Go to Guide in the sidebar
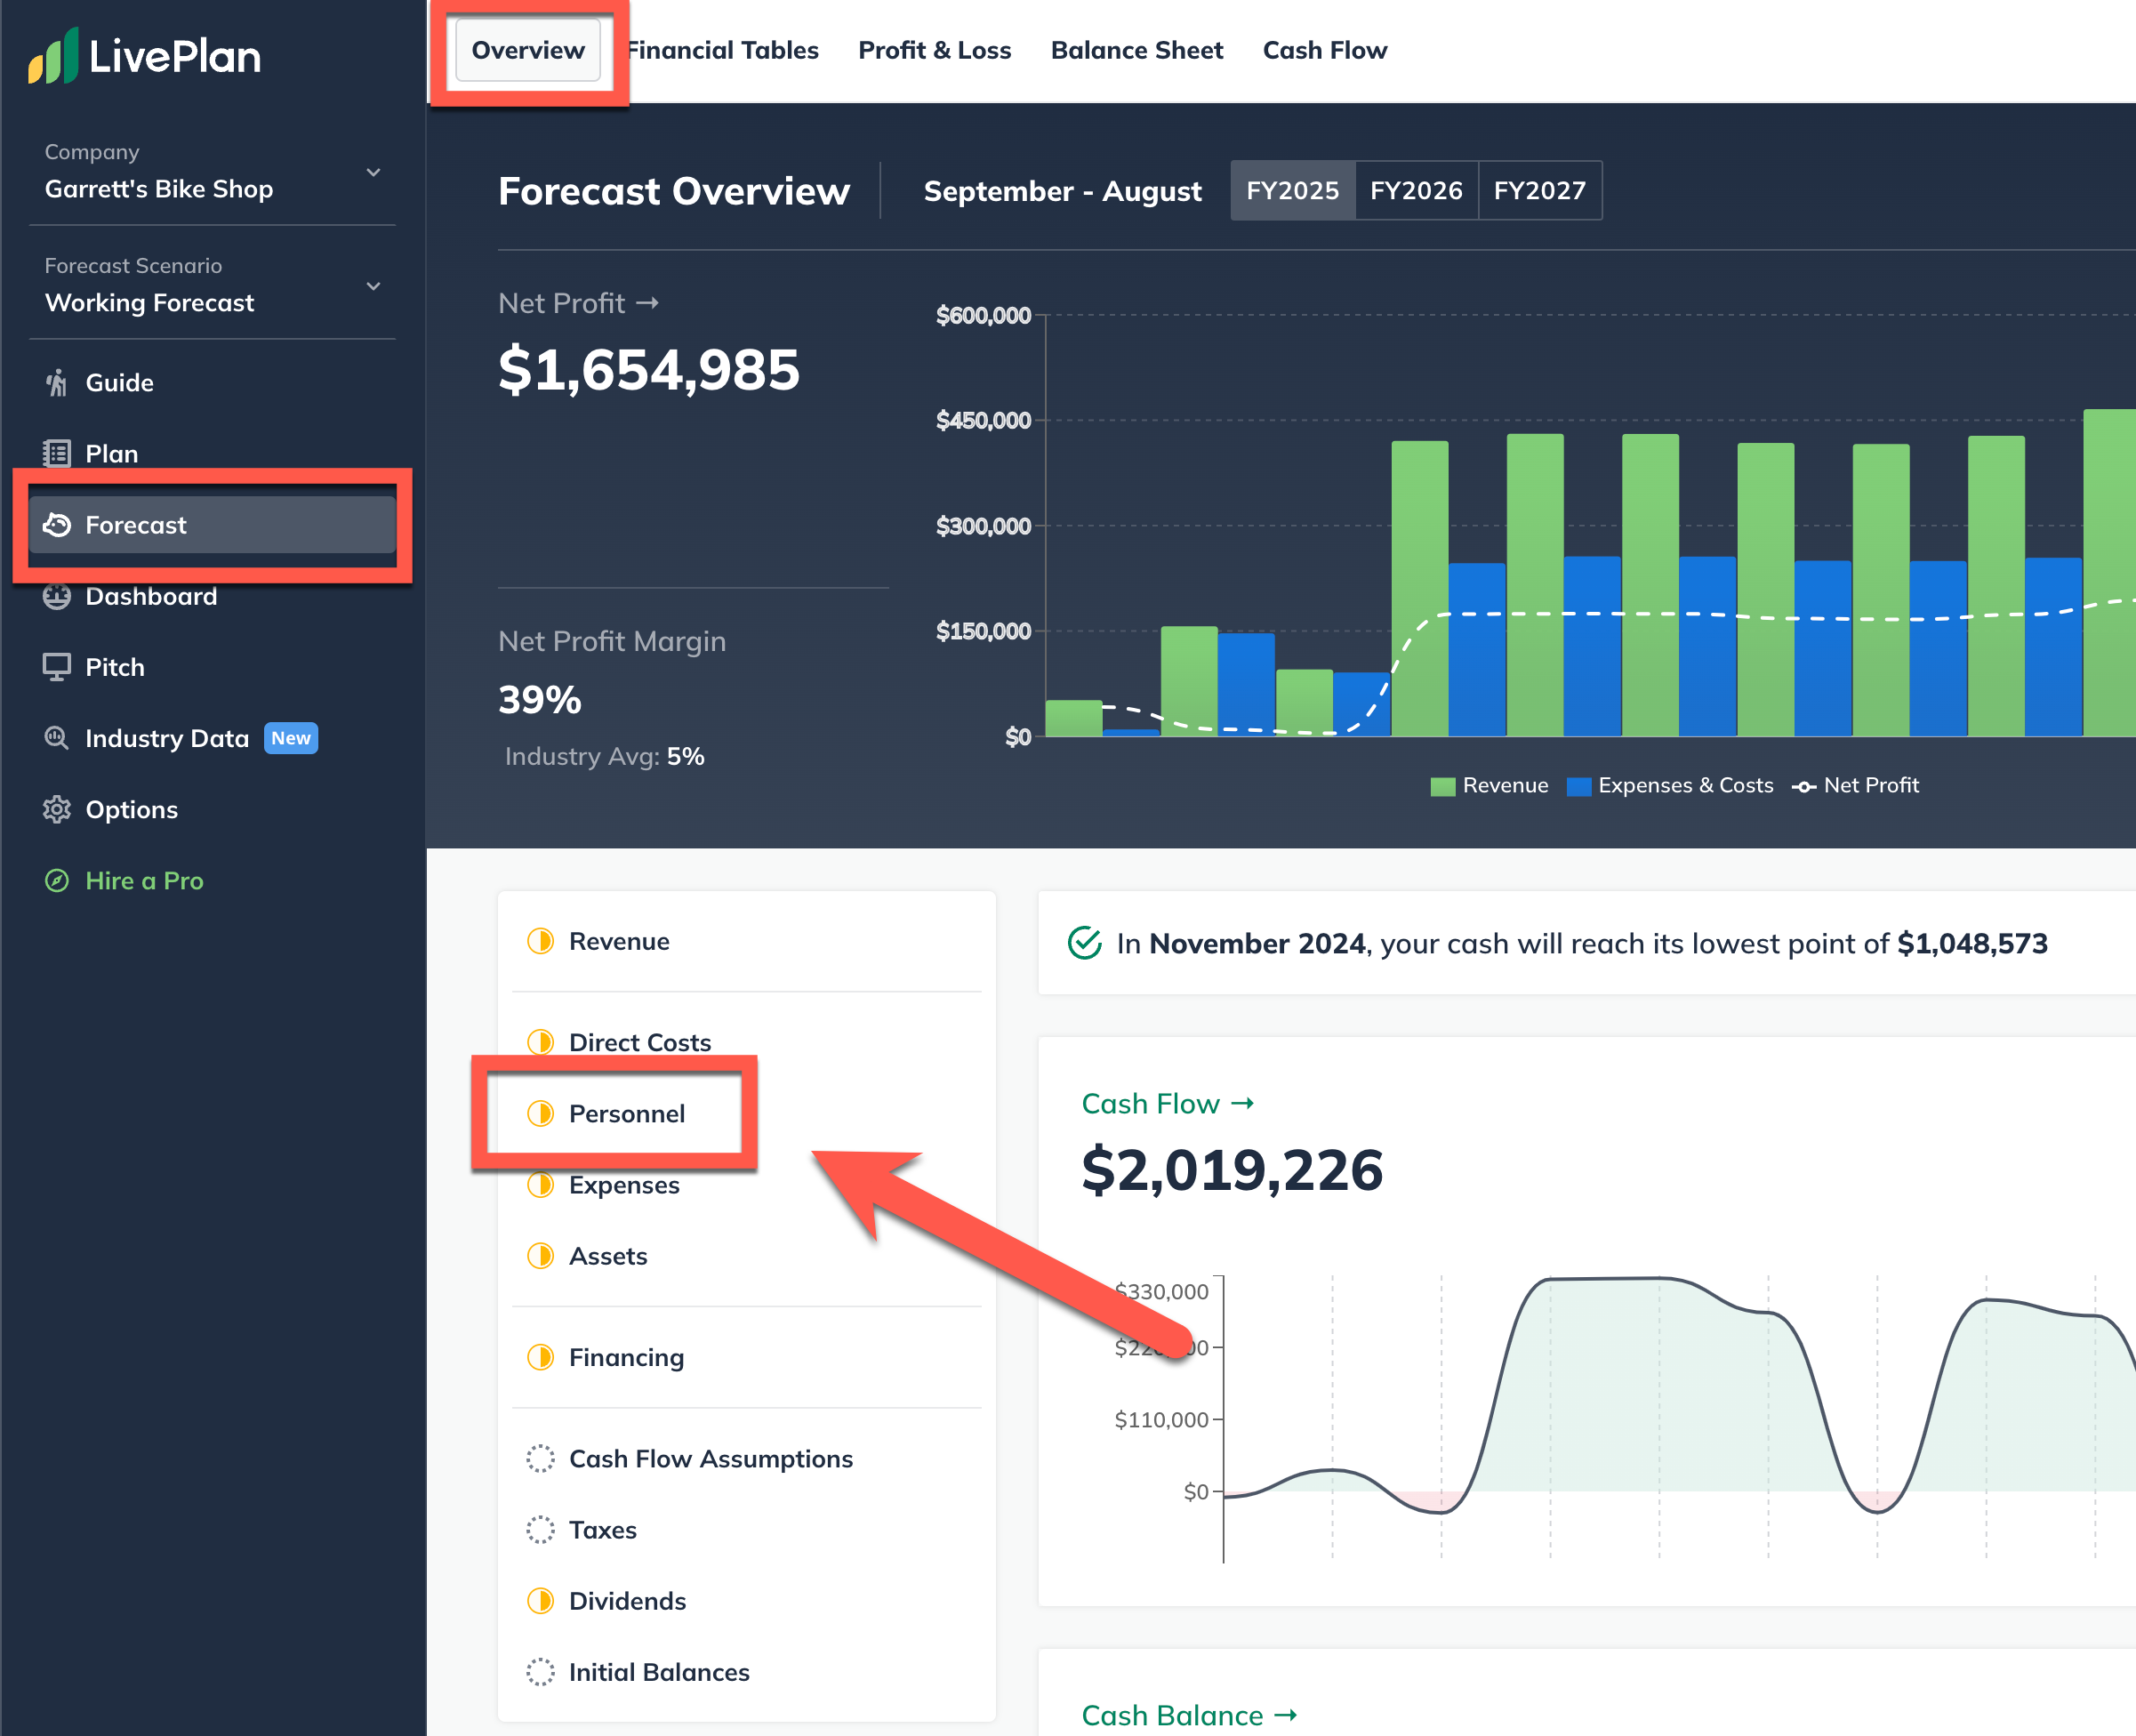2136x1736 pixels. pos(212,383)
